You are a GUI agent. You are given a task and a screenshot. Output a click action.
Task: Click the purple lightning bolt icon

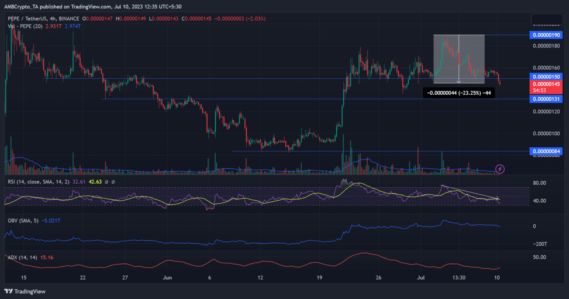tap(500, 169)
